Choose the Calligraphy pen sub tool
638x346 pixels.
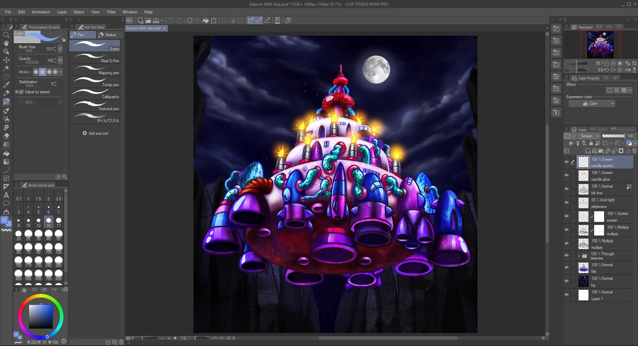[95, 94]
